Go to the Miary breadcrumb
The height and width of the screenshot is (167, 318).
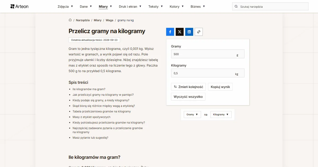click(98, 20)
